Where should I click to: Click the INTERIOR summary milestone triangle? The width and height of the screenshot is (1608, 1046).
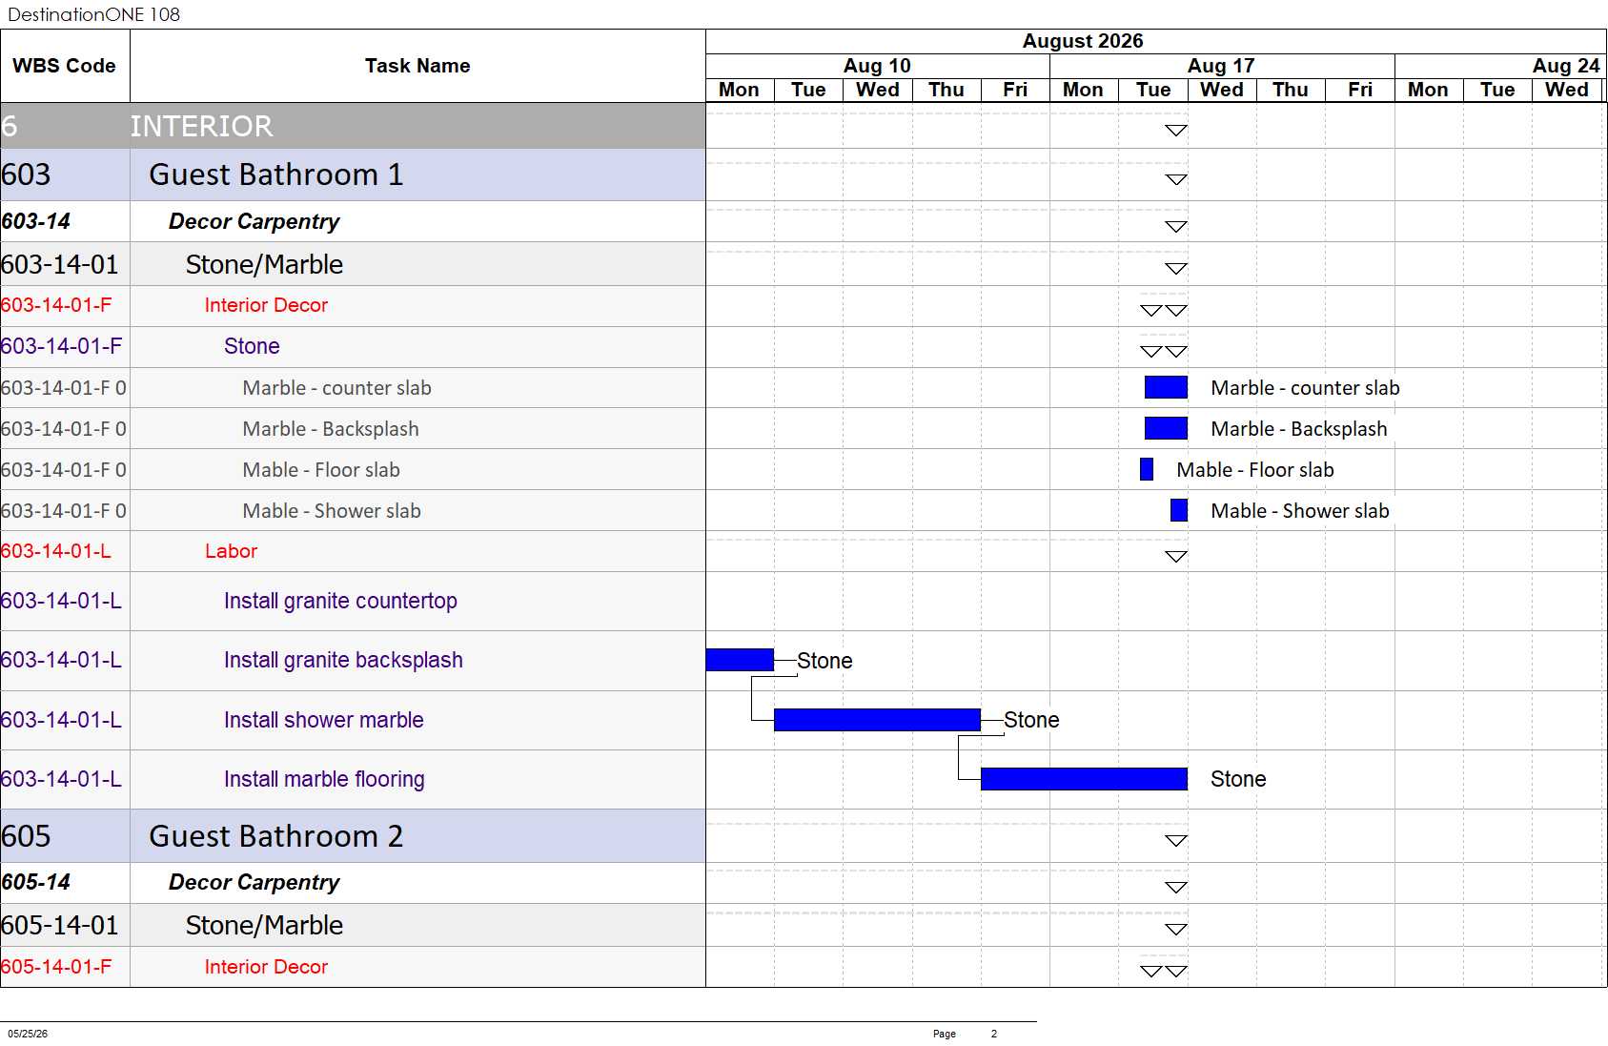click(x=1176, y=131)
